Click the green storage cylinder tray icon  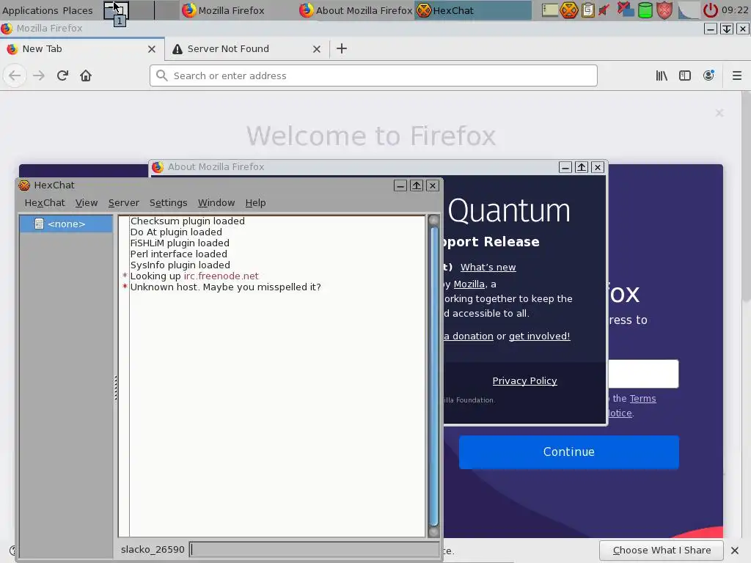pyautogui.click(x=645, y=10)
